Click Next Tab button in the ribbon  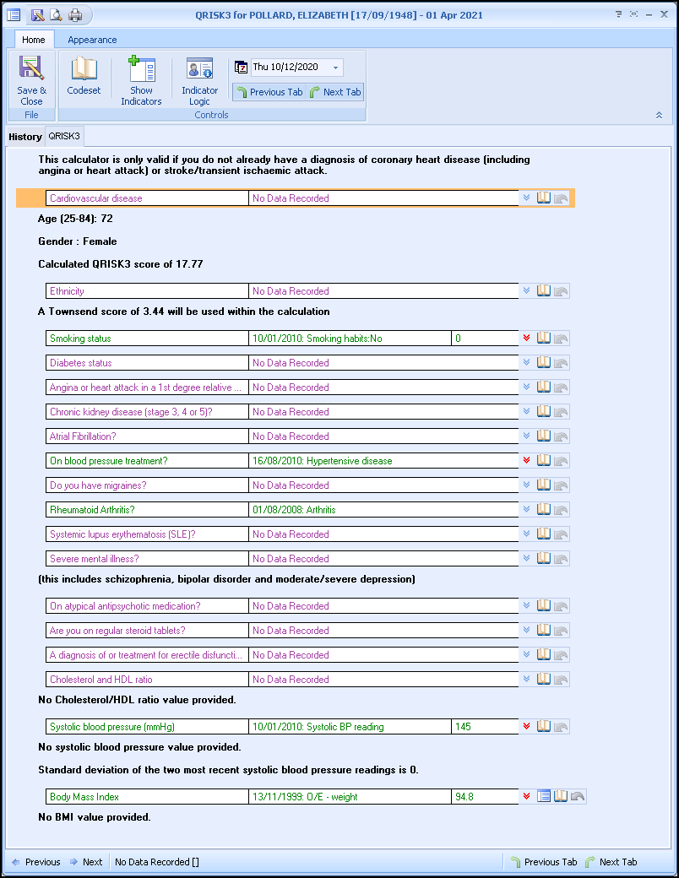[335, 92]
